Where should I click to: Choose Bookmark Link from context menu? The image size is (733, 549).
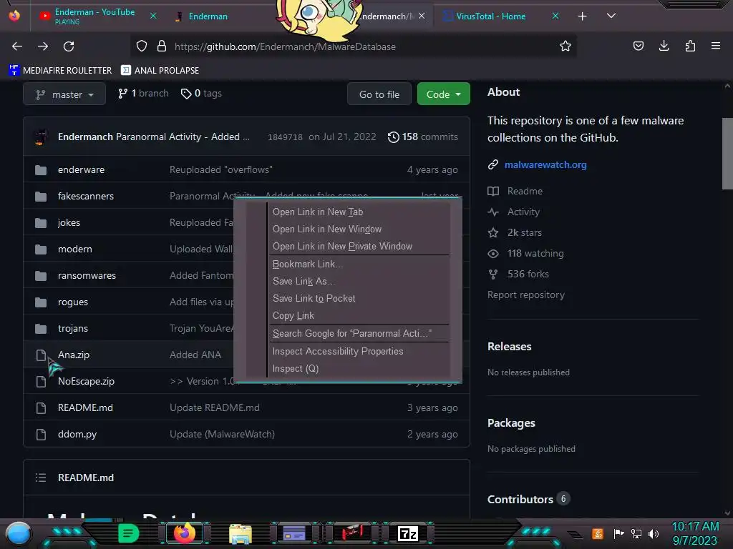(360, 264)
